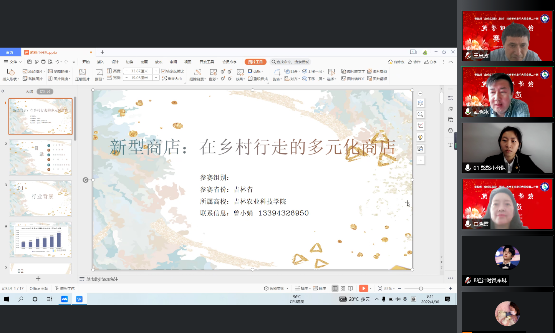The height and width of the screenshot is (333, 555).
Task: Switch to the 动画 animation tab
Action: tap(144, 62)
